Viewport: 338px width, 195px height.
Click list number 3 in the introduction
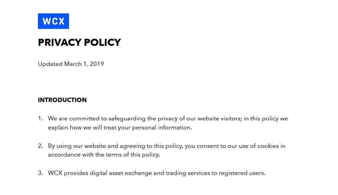[x=40, y=173]
